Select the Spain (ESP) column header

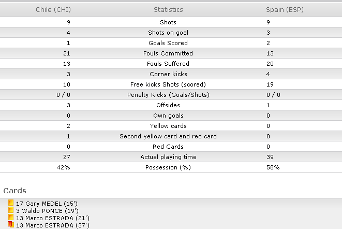(x=285, y=10)
